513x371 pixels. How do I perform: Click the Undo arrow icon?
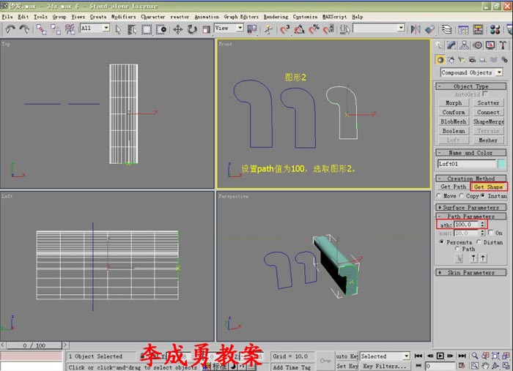10,30
